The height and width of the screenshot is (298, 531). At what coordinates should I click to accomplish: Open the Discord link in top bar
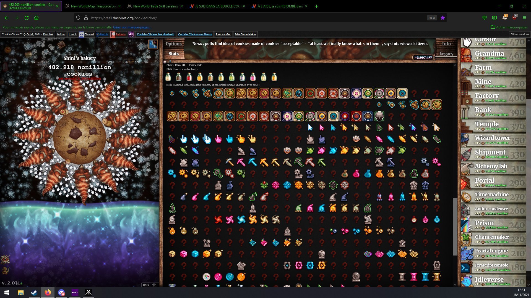87,34
